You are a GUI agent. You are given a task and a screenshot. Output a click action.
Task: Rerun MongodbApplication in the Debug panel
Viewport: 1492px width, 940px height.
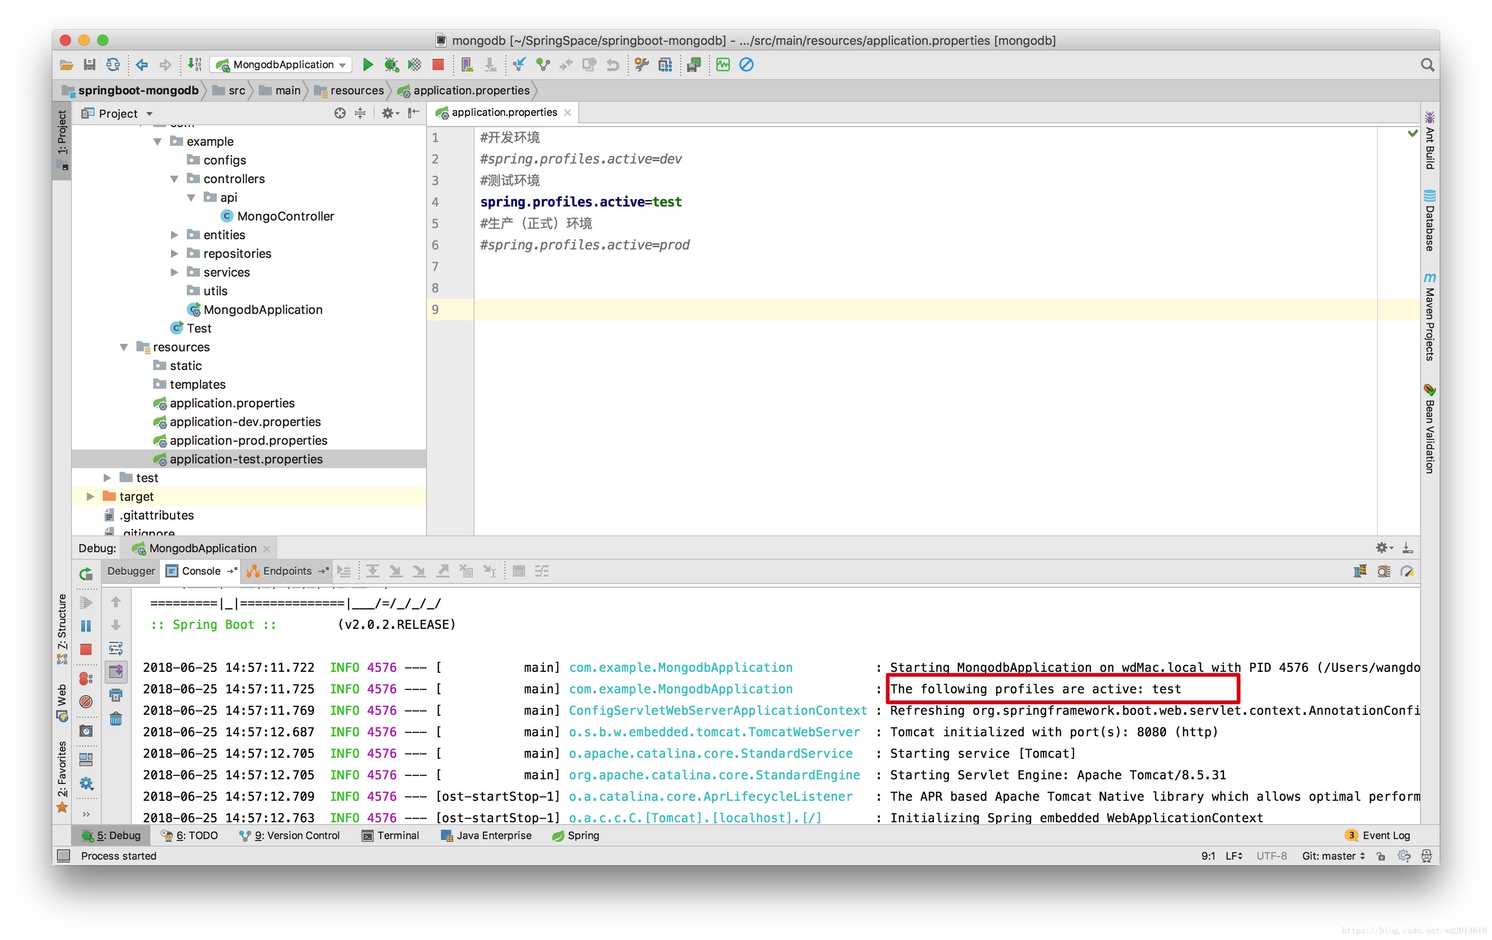pos(85,574)
